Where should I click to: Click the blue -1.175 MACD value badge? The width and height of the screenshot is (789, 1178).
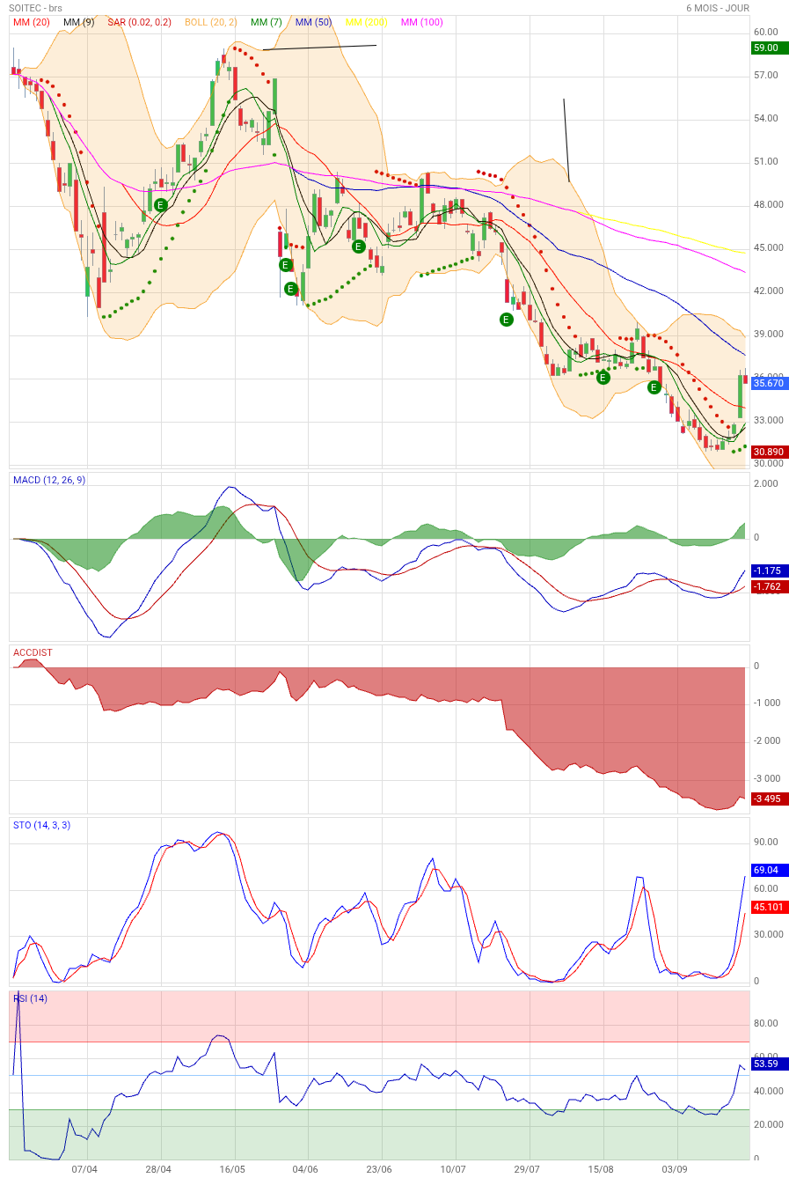770,571
